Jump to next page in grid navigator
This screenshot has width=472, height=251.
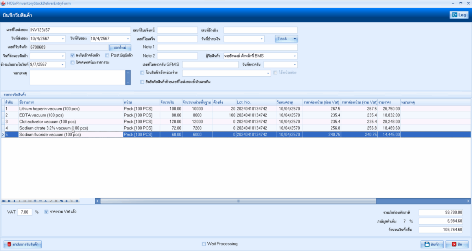point(25,201)
